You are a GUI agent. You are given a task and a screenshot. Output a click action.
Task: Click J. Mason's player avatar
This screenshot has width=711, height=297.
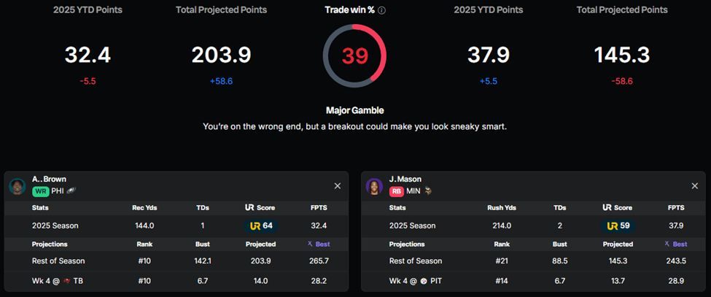375,186
